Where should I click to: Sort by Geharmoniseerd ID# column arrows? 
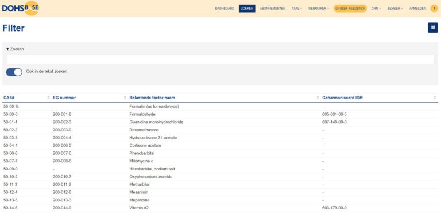click(x=435, y=98)
